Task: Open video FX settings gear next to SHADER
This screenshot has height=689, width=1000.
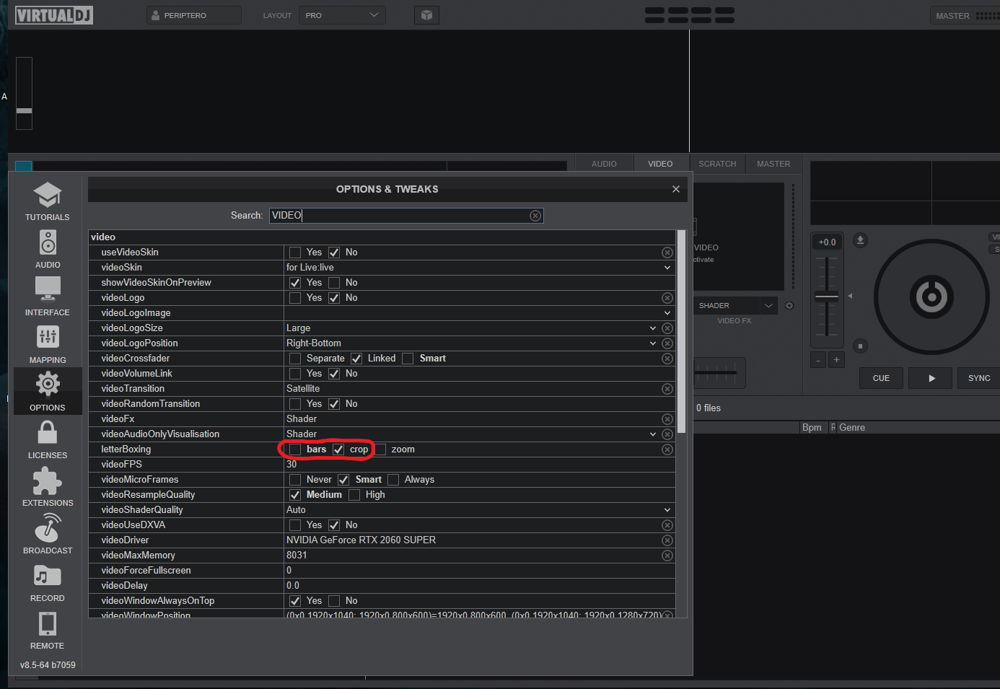Action: pos(789,306)
